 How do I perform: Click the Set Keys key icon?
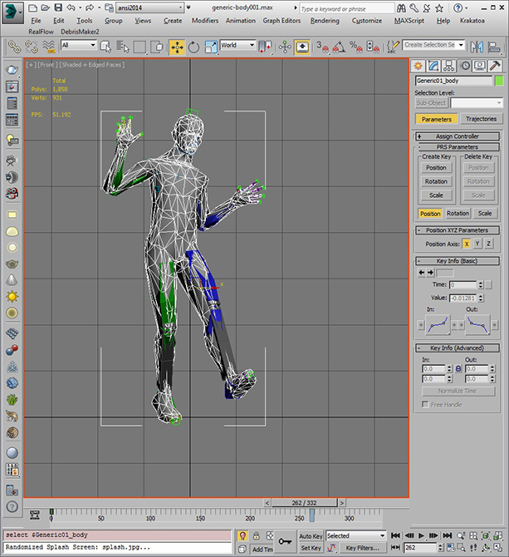[x=285, y=541]
